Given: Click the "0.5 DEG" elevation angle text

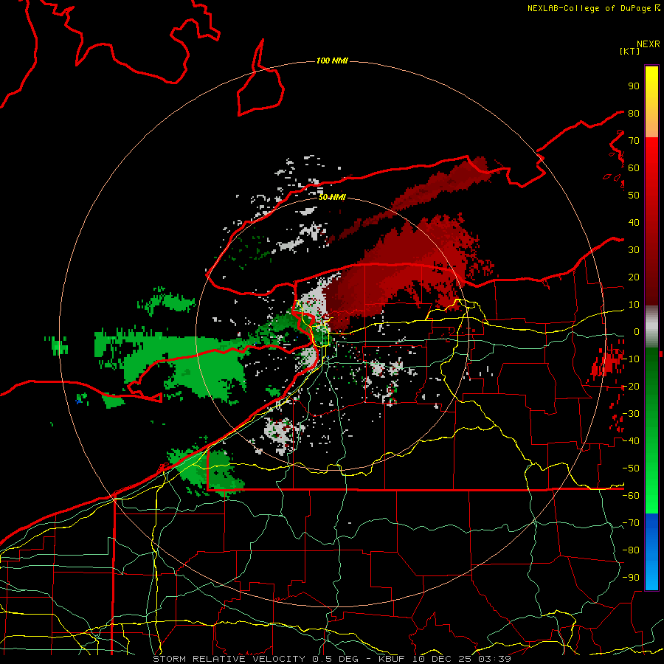Looking at the screenshot, I should [335, 659].
